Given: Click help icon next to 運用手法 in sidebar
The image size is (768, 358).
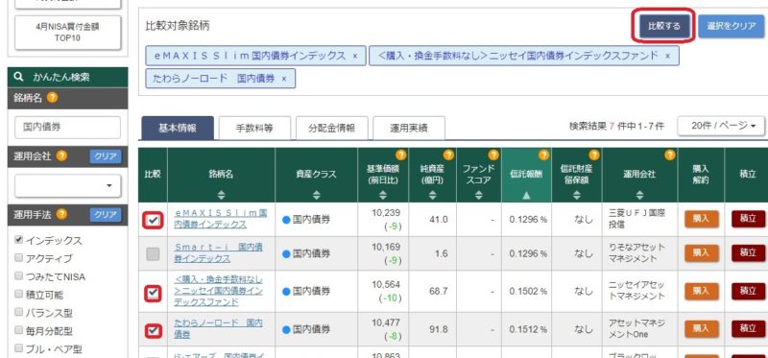Looking at the screenshot, I should pyautogui.click(x=61, y=214).
